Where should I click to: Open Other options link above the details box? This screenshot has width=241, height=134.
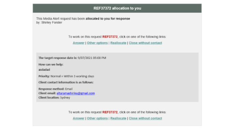pos(97,43)
